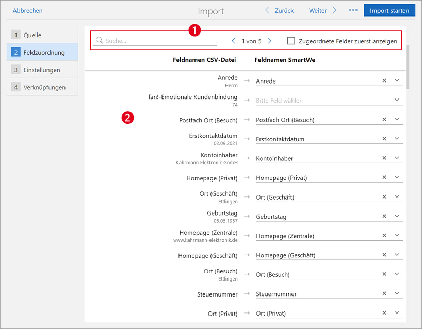
Task: Clear the Erstkontaktdatum field mapping
Action: point(384,139)
